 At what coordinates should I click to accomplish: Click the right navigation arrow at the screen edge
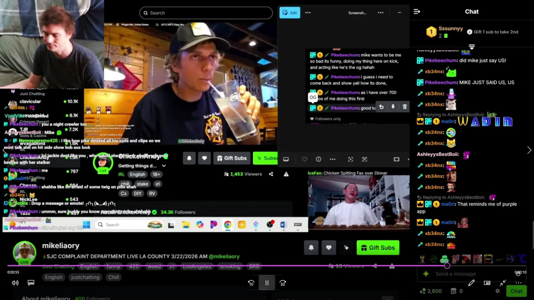(x=529, y=150)
